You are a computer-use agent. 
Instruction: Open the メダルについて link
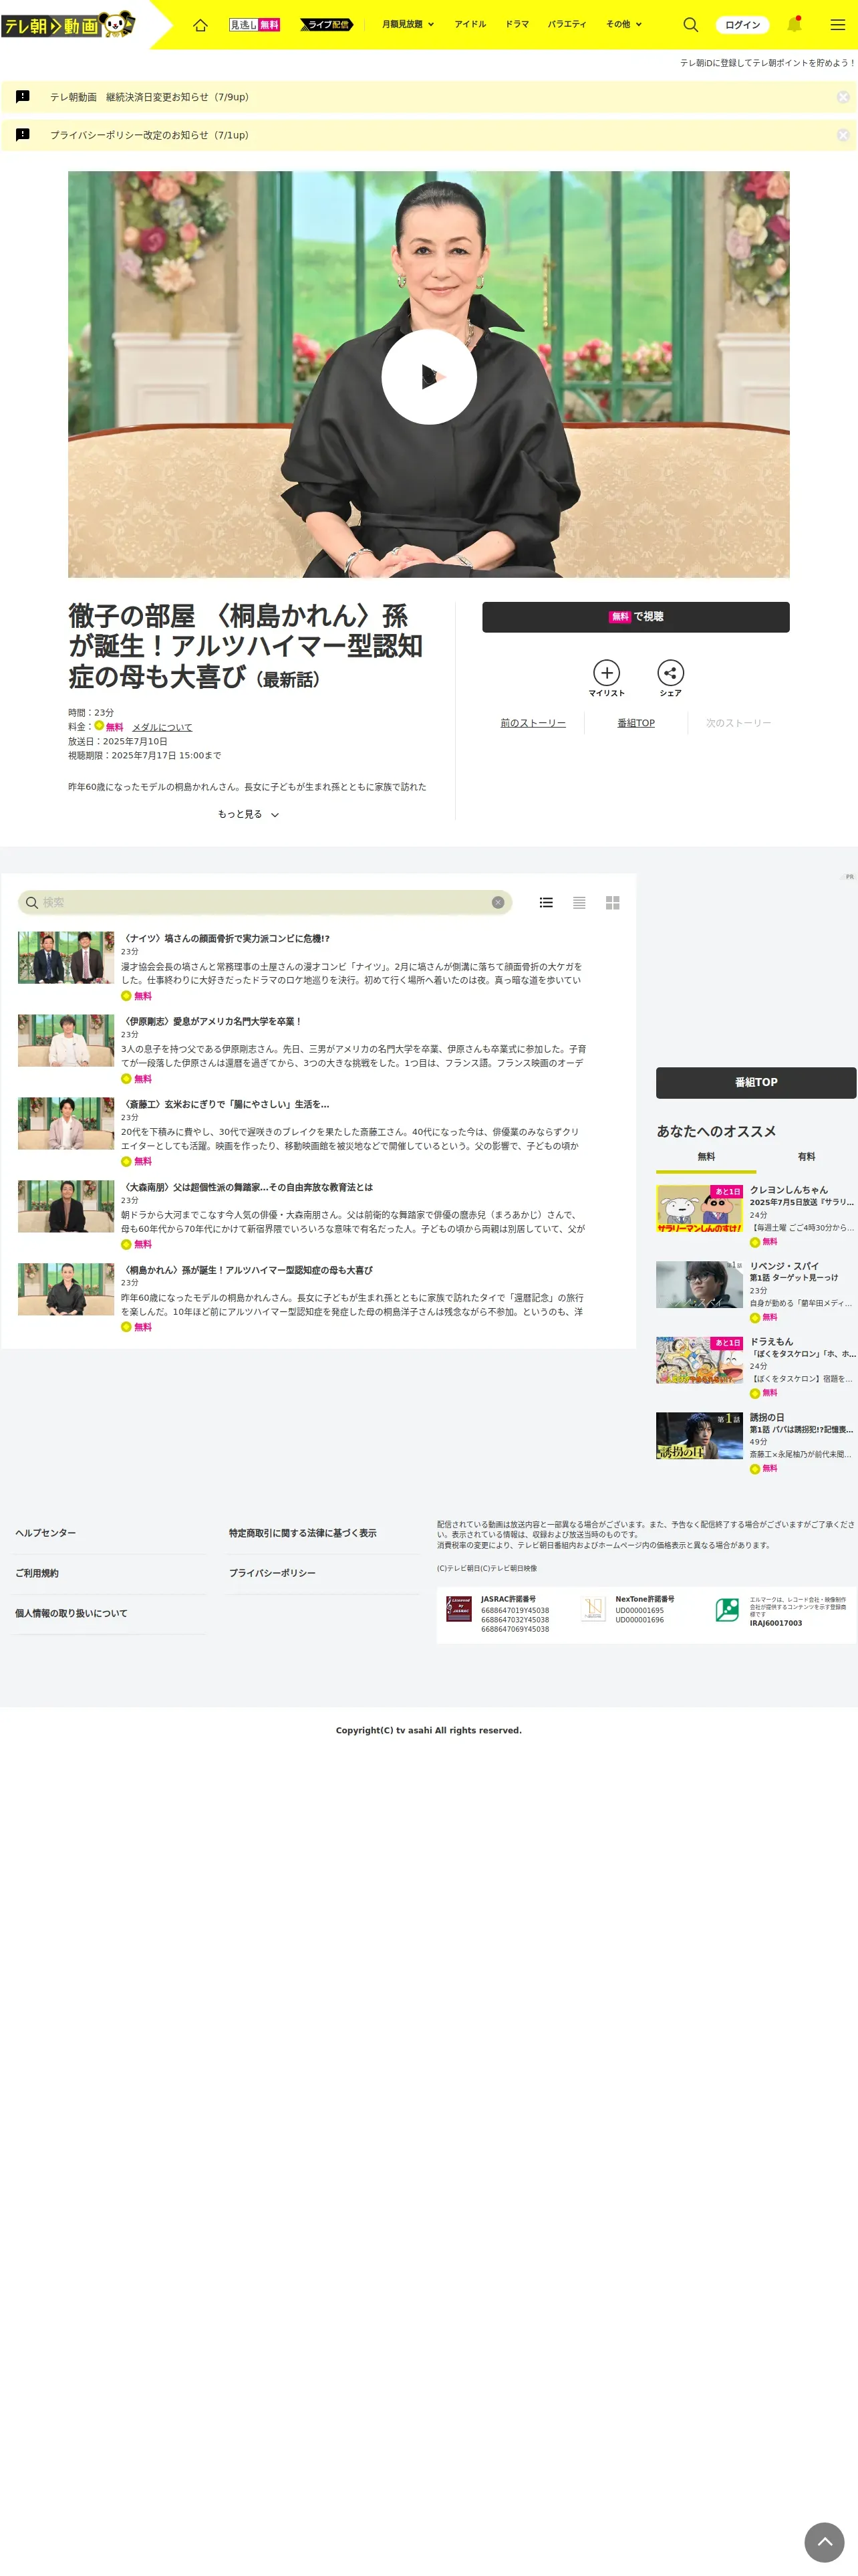point(162,728)
